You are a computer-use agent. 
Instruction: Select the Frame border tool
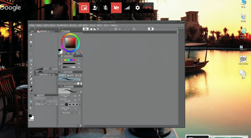(31, 97)
